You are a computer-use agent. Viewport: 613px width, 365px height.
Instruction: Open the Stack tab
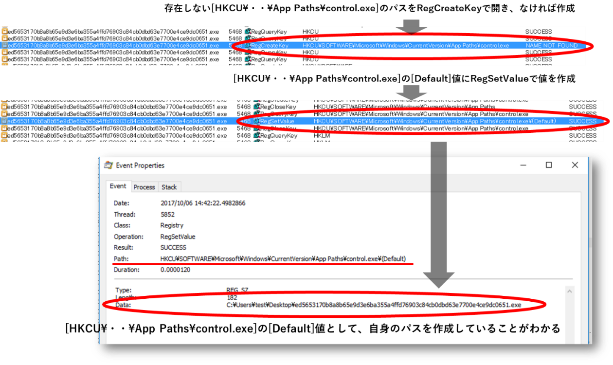tap(169, 187)
